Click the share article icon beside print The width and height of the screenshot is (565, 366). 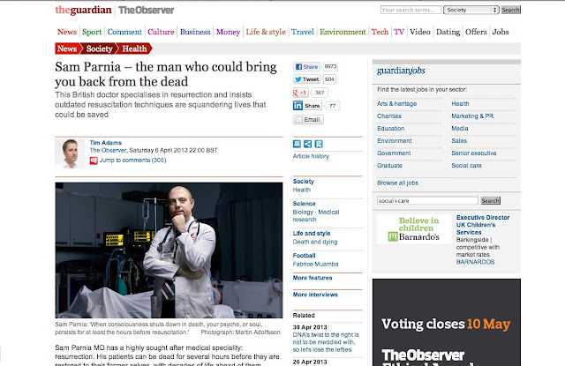(x=308, y=144)
